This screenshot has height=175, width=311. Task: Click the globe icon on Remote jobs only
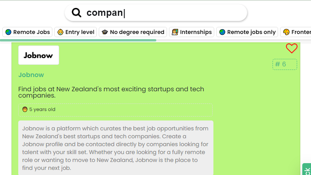(222, 32)
